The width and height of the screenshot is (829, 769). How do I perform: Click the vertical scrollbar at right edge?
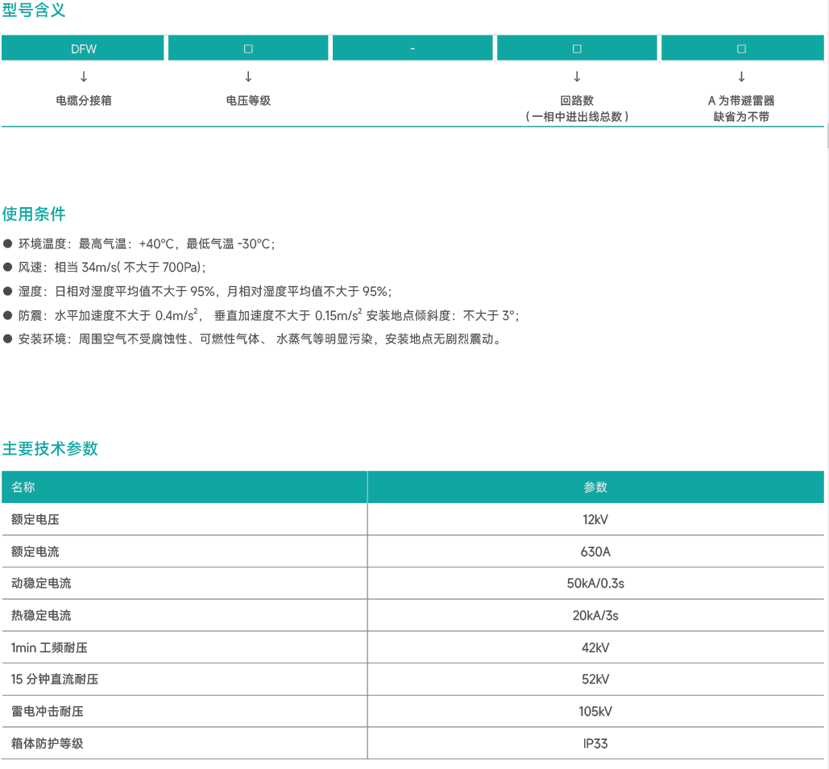[x=827, y=137]
